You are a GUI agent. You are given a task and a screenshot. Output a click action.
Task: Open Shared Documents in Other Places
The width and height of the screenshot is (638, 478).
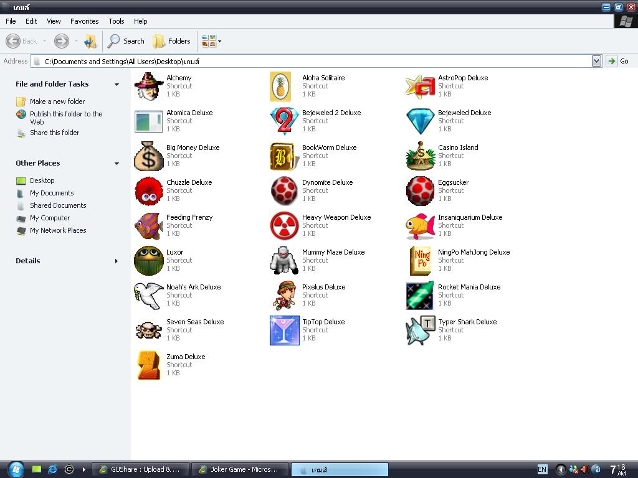pyautogui.click(x=58, y=205)
